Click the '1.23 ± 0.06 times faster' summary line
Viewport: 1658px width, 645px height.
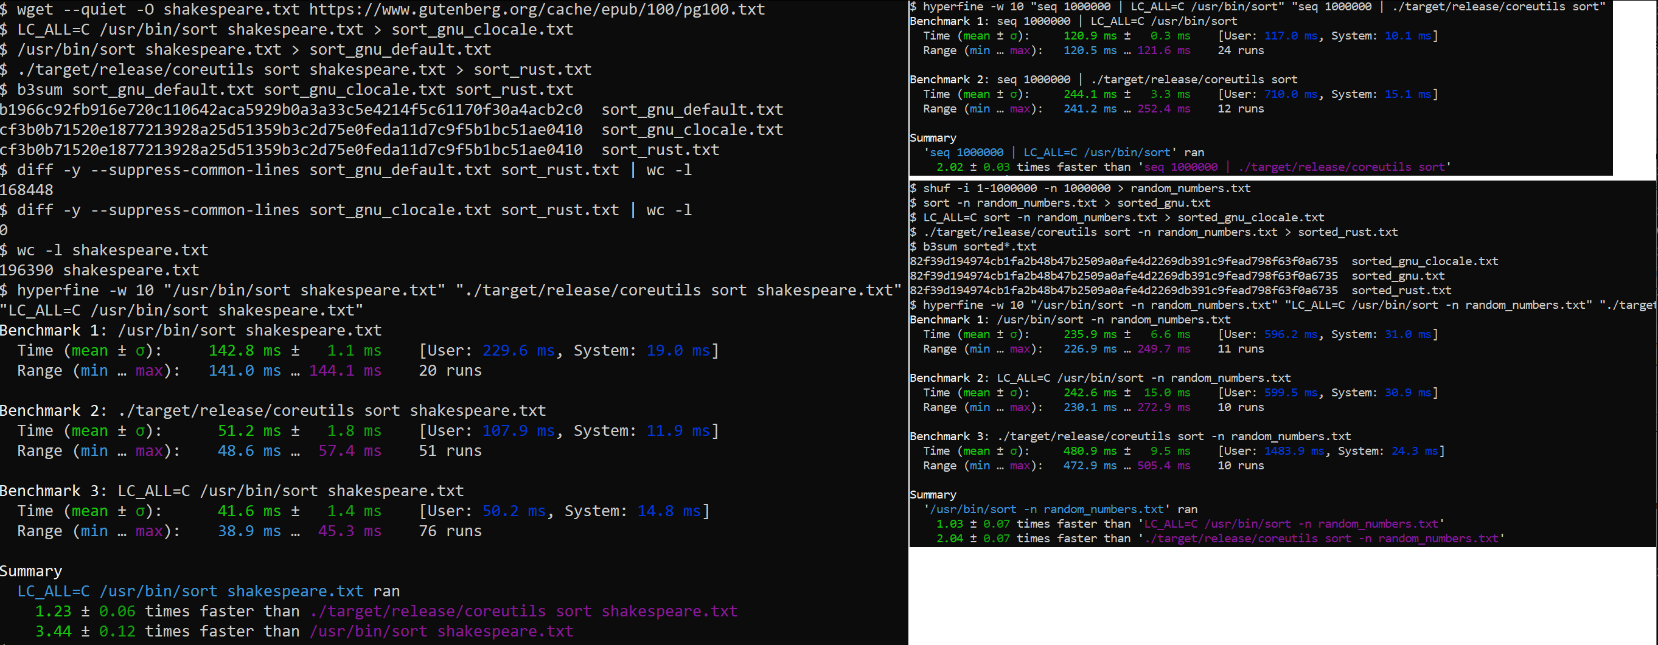(x=386, y=612)
